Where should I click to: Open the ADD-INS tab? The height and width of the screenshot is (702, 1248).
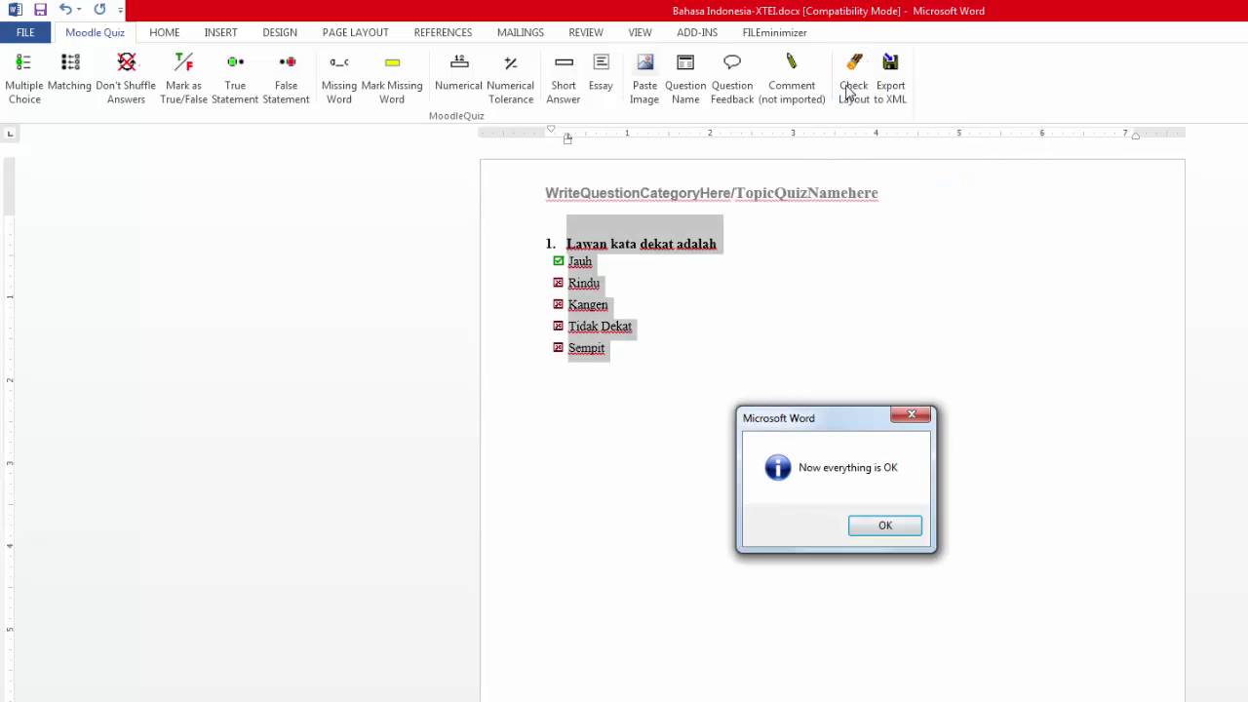pyautogui.click(x=697, y=32)
